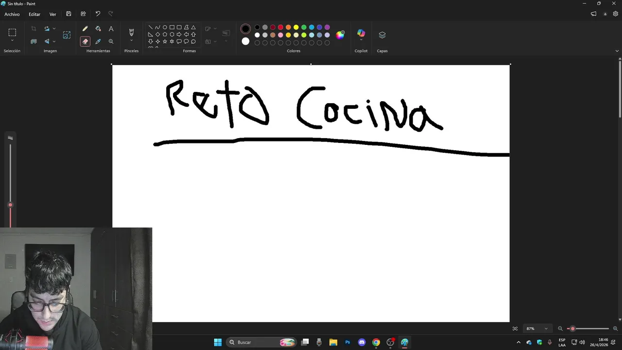
Task: Open the shape outline dropdown
Action: pos(215,29)
